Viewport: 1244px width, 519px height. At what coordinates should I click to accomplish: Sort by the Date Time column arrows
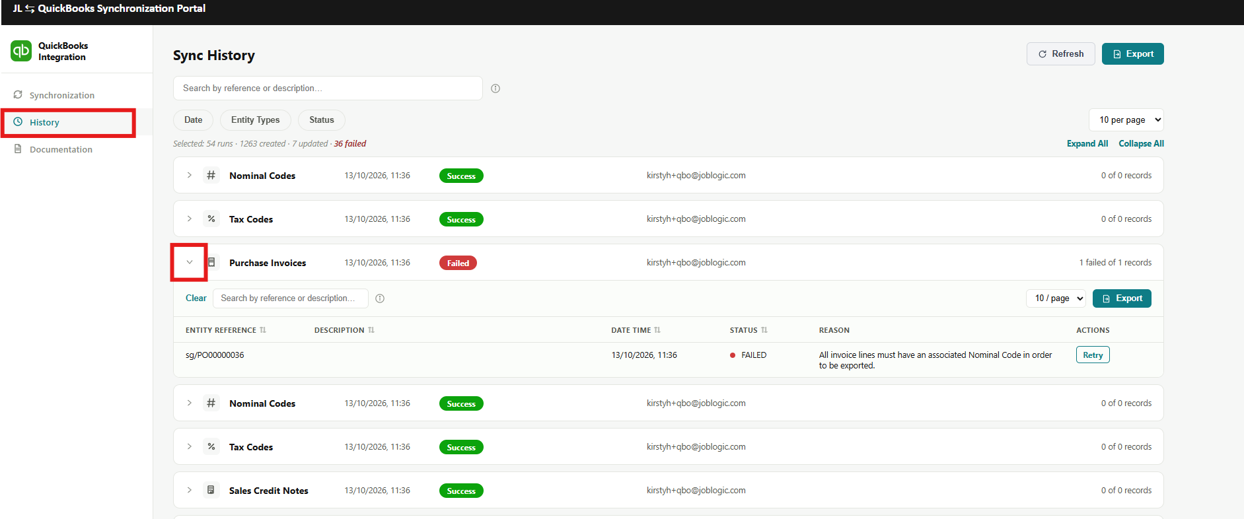657,330
